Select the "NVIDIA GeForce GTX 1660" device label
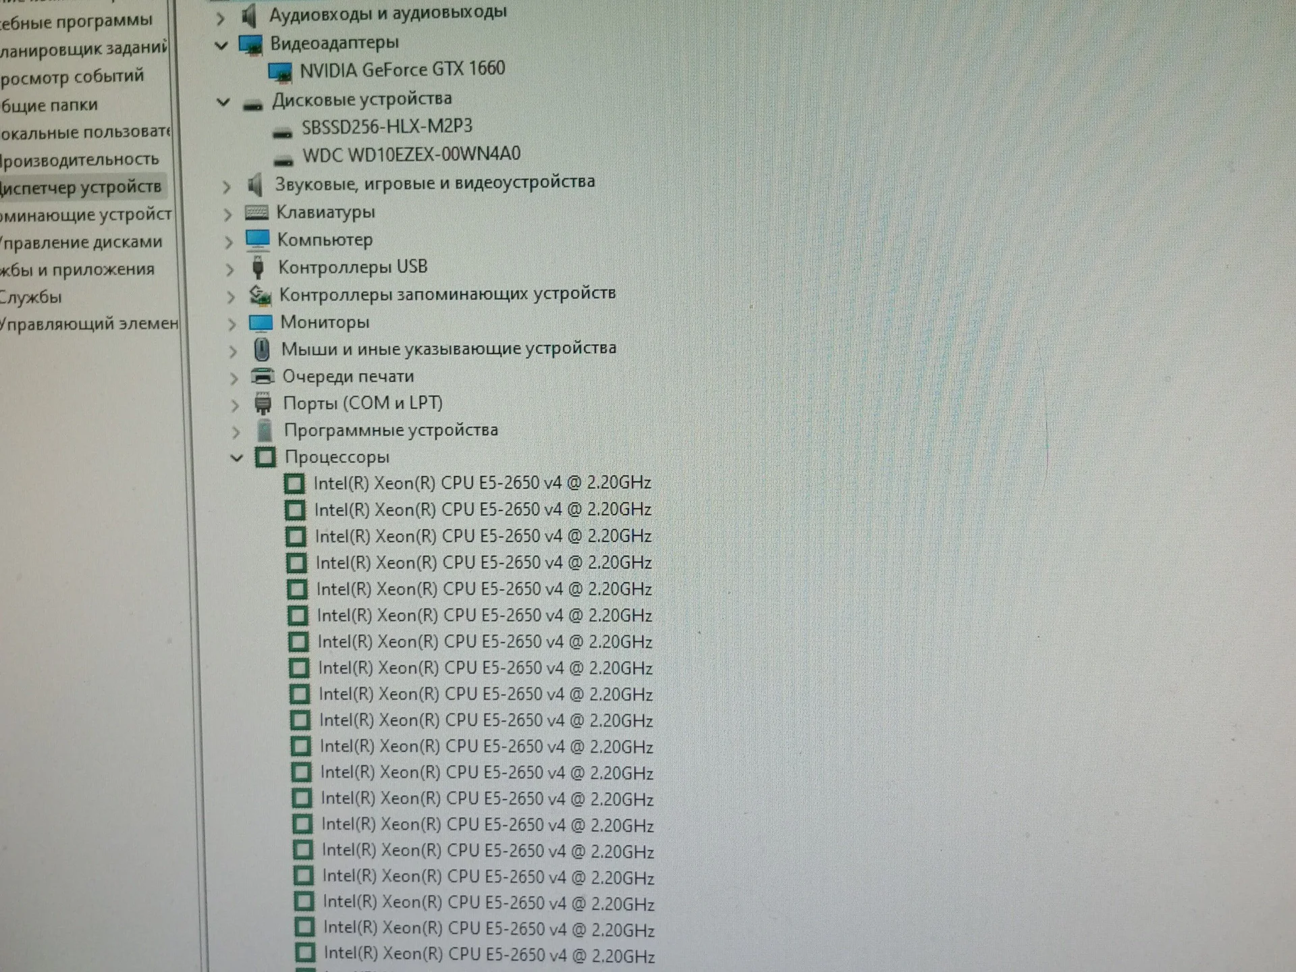The width and height of the screenshot is (1296, 972). tap(402, 70)
